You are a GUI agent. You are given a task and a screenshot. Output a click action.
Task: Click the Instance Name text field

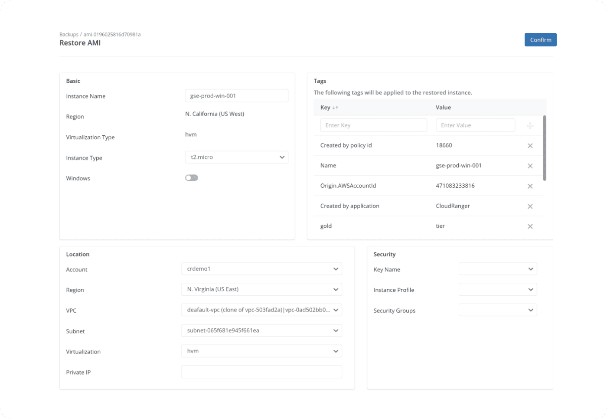(x=236, y=96)
